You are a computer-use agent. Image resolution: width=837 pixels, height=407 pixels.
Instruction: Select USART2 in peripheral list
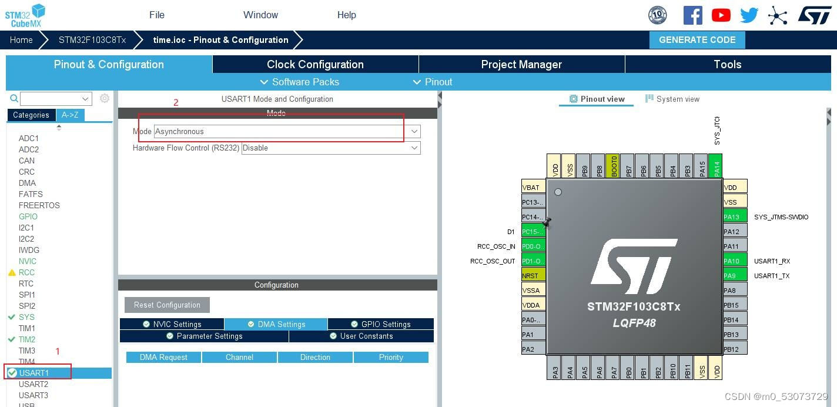pos(34,384)
